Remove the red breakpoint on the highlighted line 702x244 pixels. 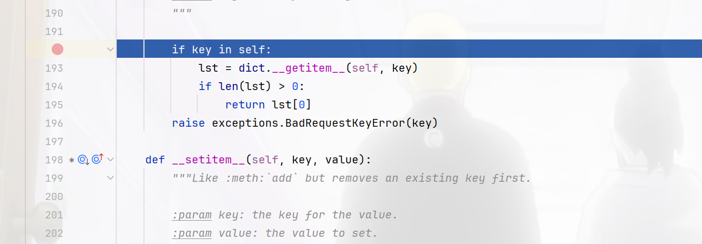(57, 49)
